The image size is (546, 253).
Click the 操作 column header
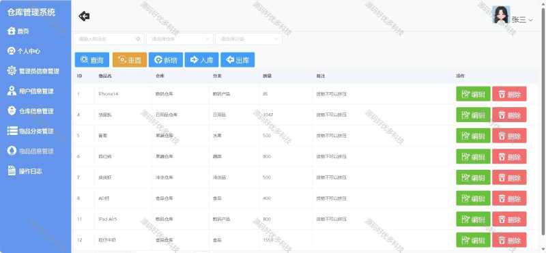click(460, 76)
